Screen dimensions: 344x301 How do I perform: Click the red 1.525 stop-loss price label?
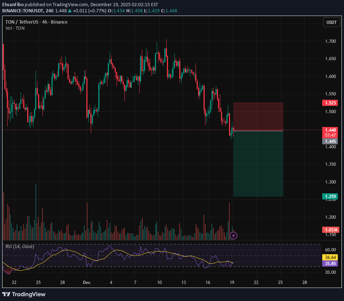pos(330,103)
